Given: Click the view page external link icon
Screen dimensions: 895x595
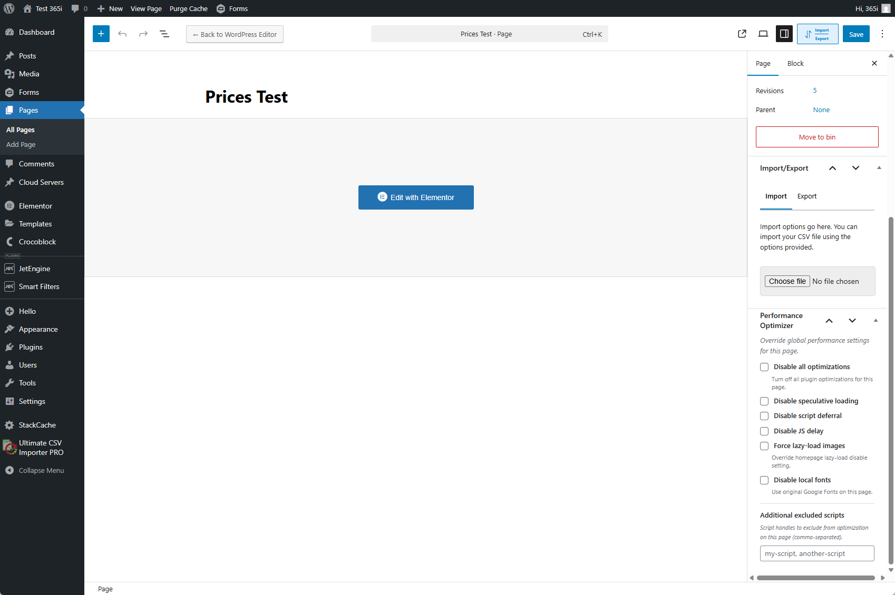Looking at the screenshot, I should [742, 34].
